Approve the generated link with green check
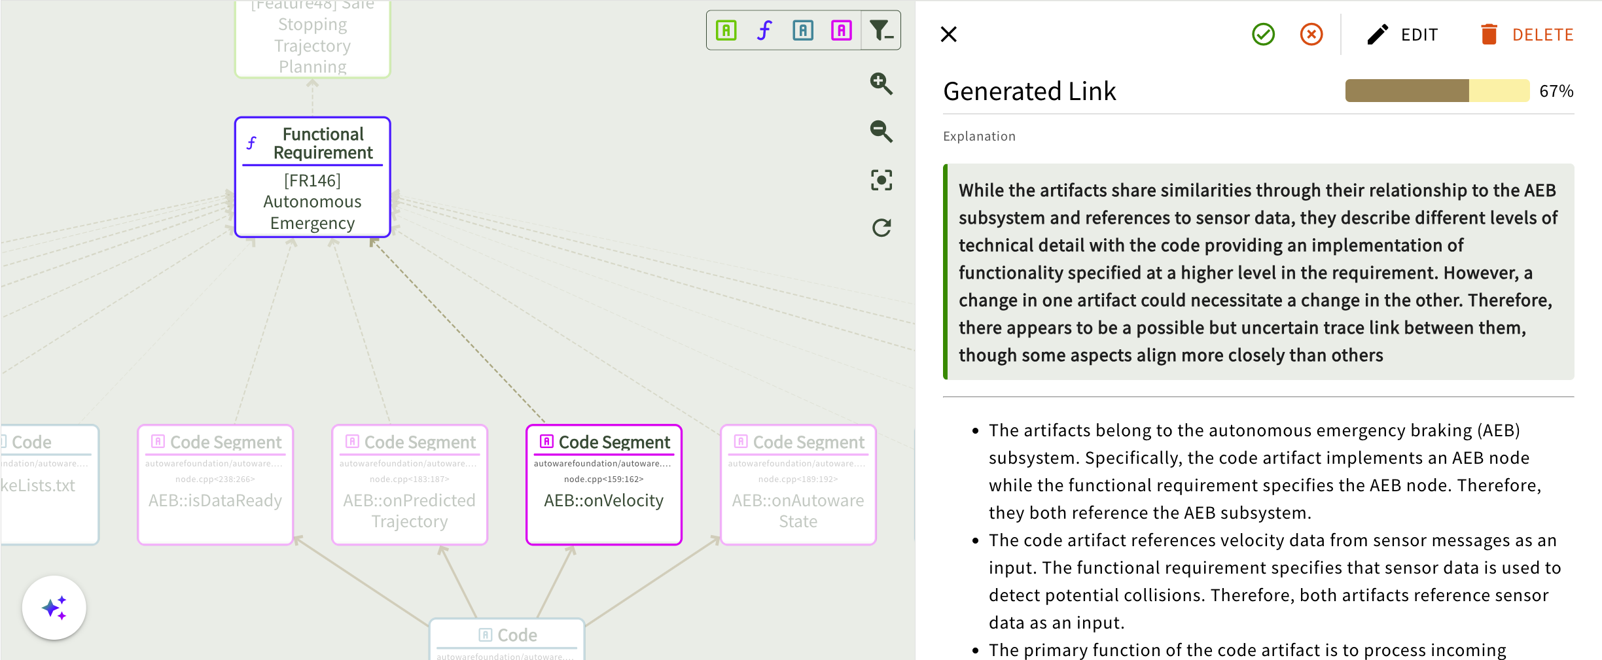Image resolution: width=1602 pixels, height=660 pixels. (x=1264, y=34)
